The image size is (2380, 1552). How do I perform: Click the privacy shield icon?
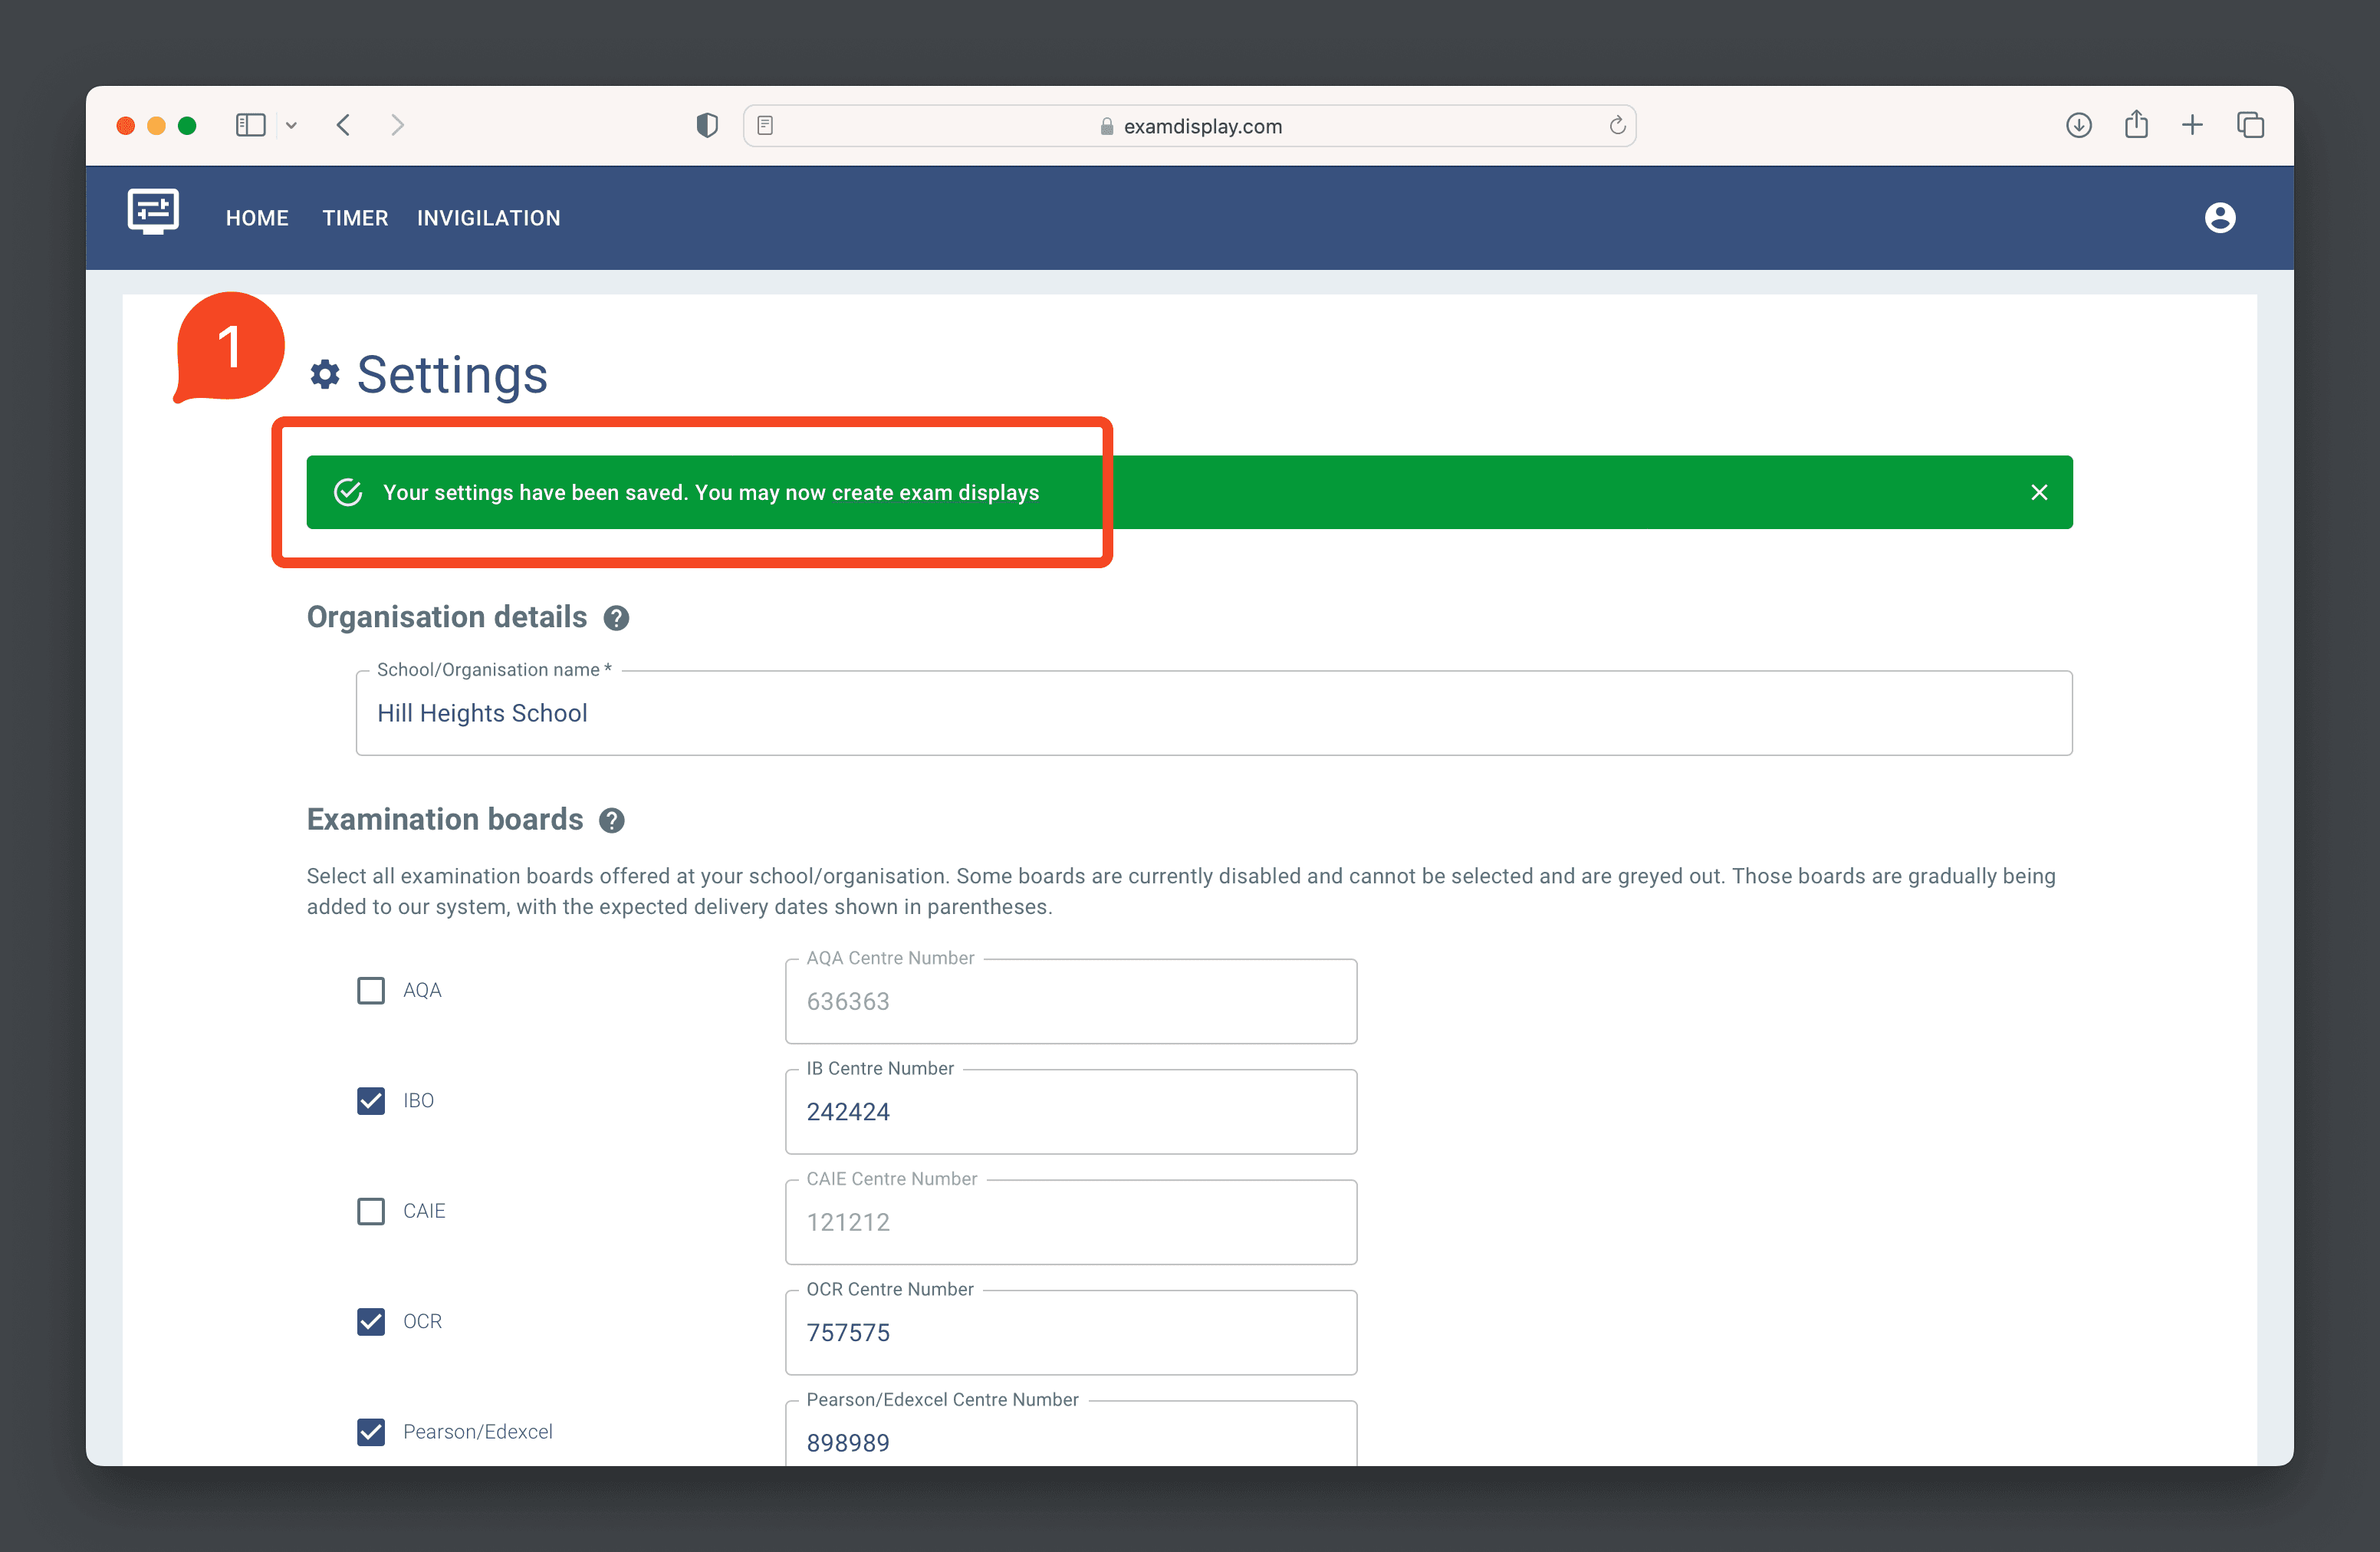pyautogui.click(x=707, y=125)
